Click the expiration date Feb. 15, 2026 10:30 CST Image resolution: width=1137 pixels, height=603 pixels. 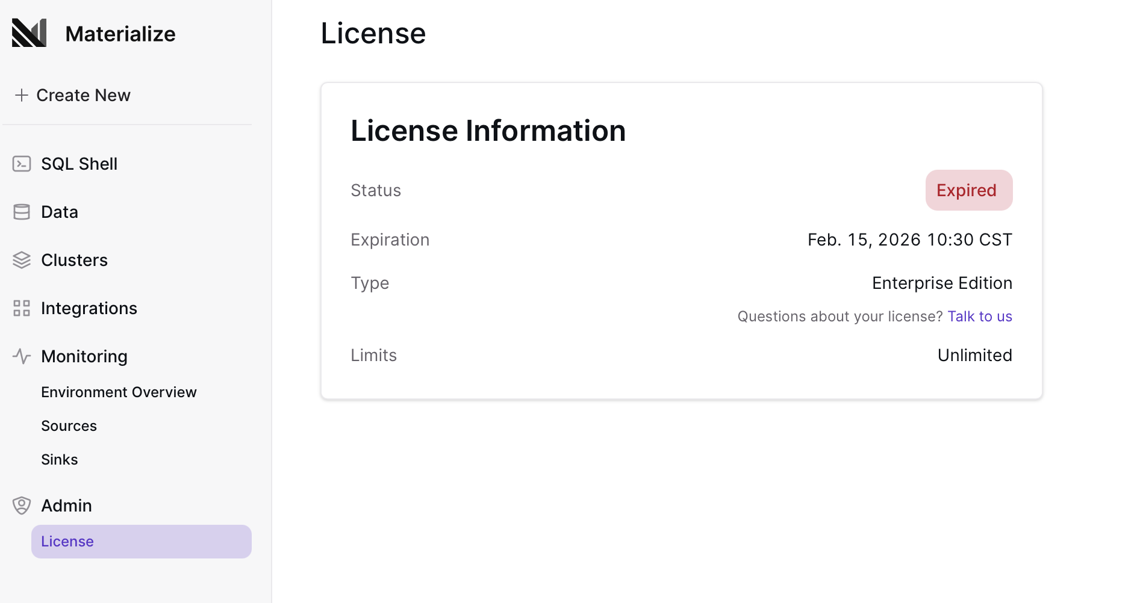910,240
